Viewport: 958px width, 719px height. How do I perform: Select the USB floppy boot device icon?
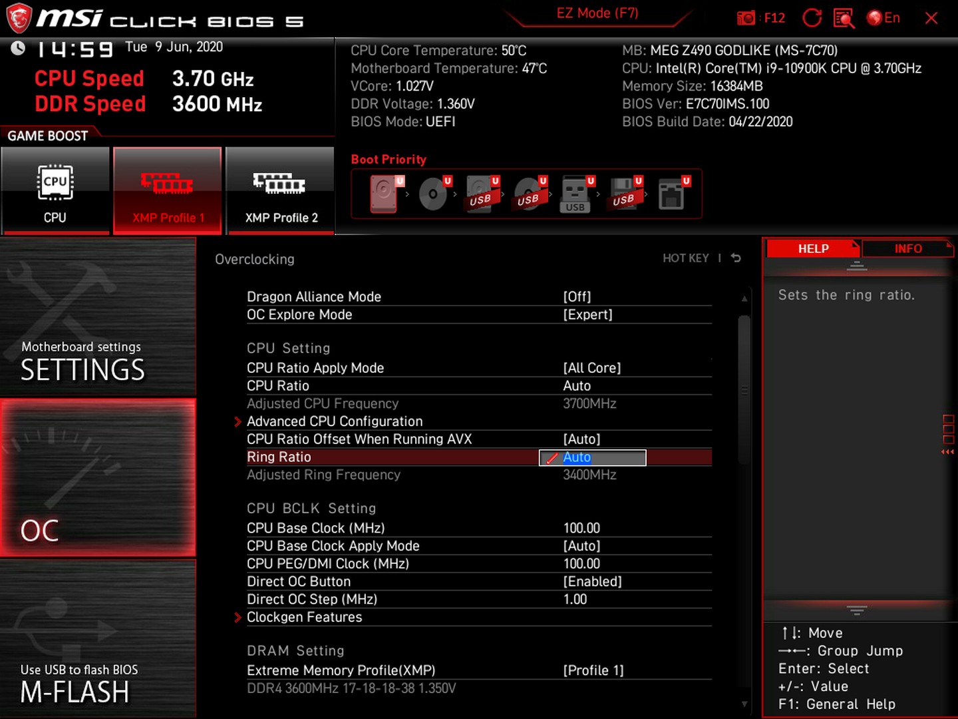pyautogui.click(x=625, y=194)
